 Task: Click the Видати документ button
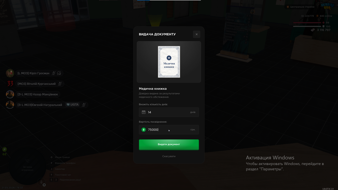tap(169, 144)
